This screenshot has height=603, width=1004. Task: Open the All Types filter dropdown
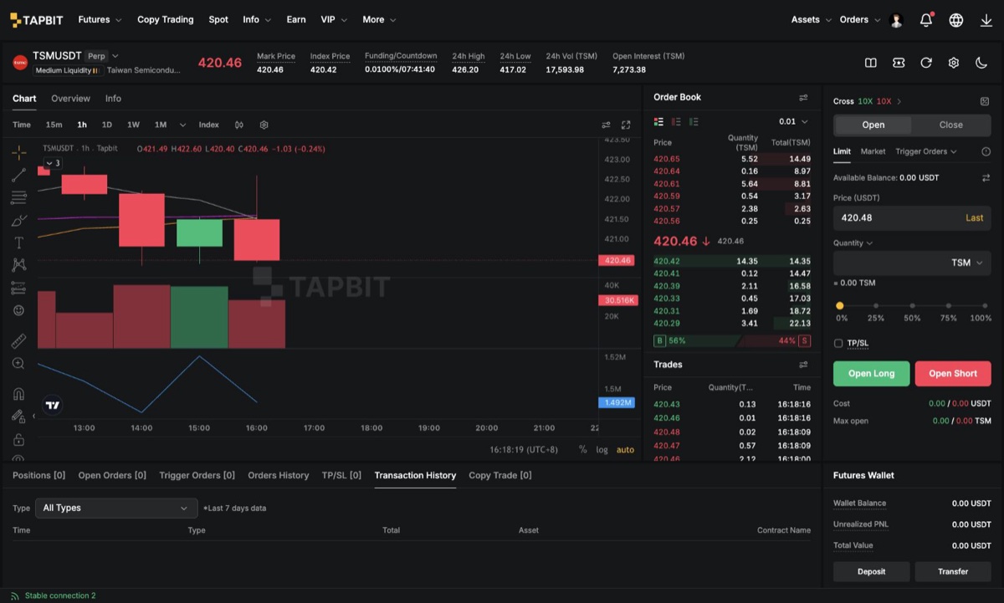click(116, 508)
